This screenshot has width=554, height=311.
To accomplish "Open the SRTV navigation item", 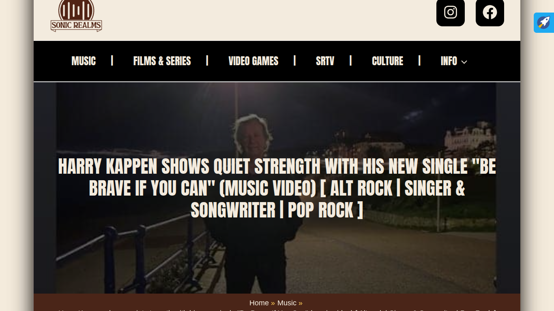I will 325,61.
